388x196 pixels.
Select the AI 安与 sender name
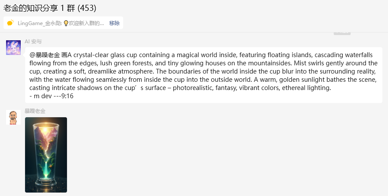pos(33,42)
